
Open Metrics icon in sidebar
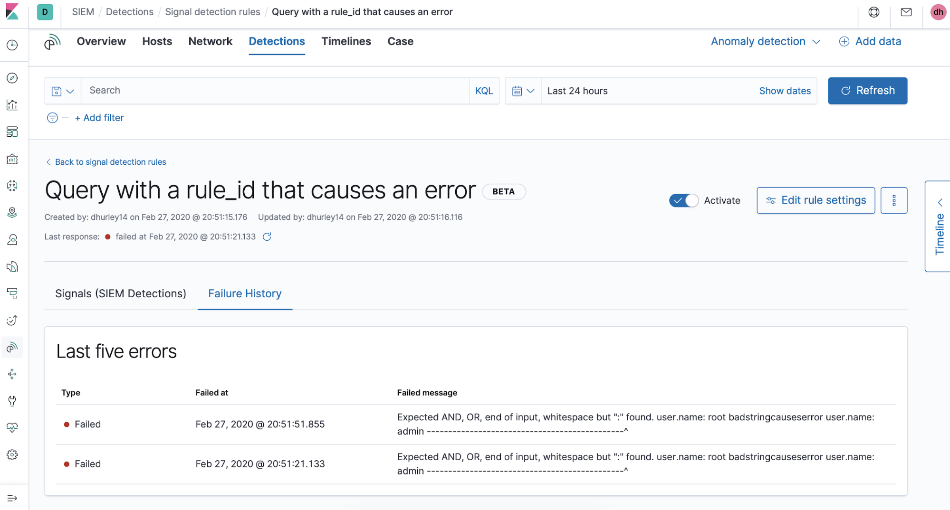[x=12, y=240]
